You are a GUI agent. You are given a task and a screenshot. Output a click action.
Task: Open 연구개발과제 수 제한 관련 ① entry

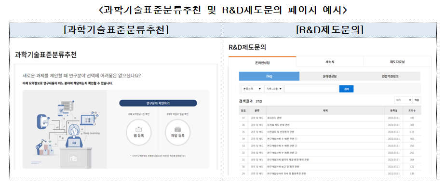click(282, 139)
